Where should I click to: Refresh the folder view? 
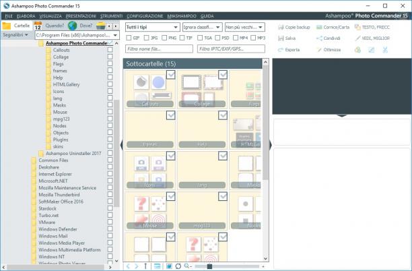(178, 266)
